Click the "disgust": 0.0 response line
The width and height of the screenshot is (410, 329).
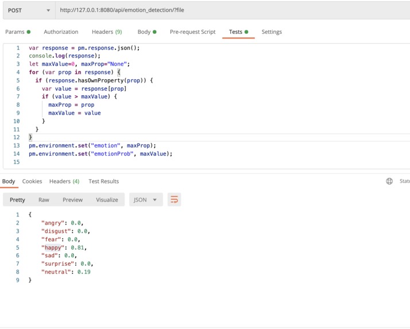65,231
